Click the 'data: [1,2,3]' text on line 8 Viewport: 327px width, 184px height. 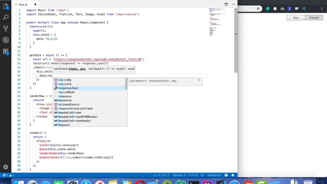click(46, 39)
